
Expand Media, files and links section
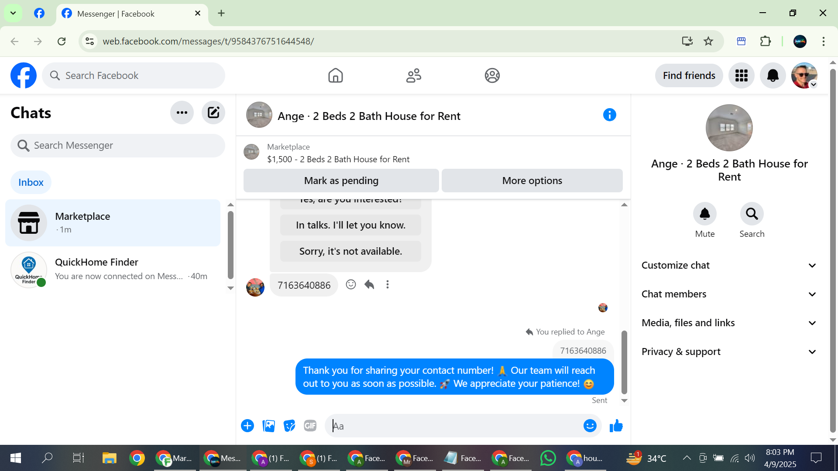729,323
